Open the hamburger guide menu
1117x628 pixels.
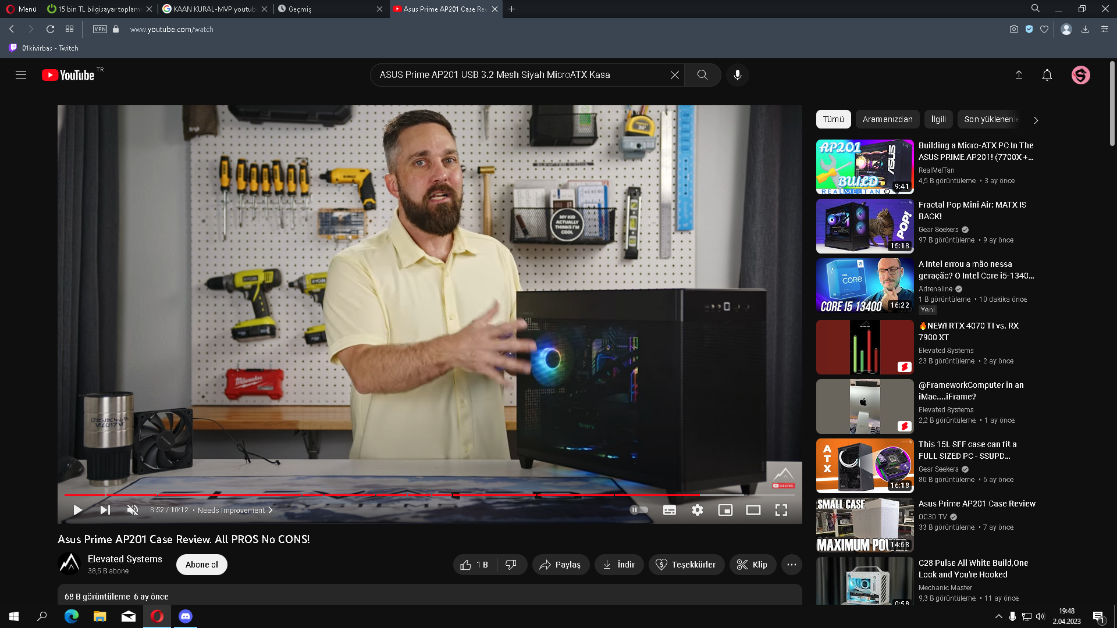coord(21,75)
